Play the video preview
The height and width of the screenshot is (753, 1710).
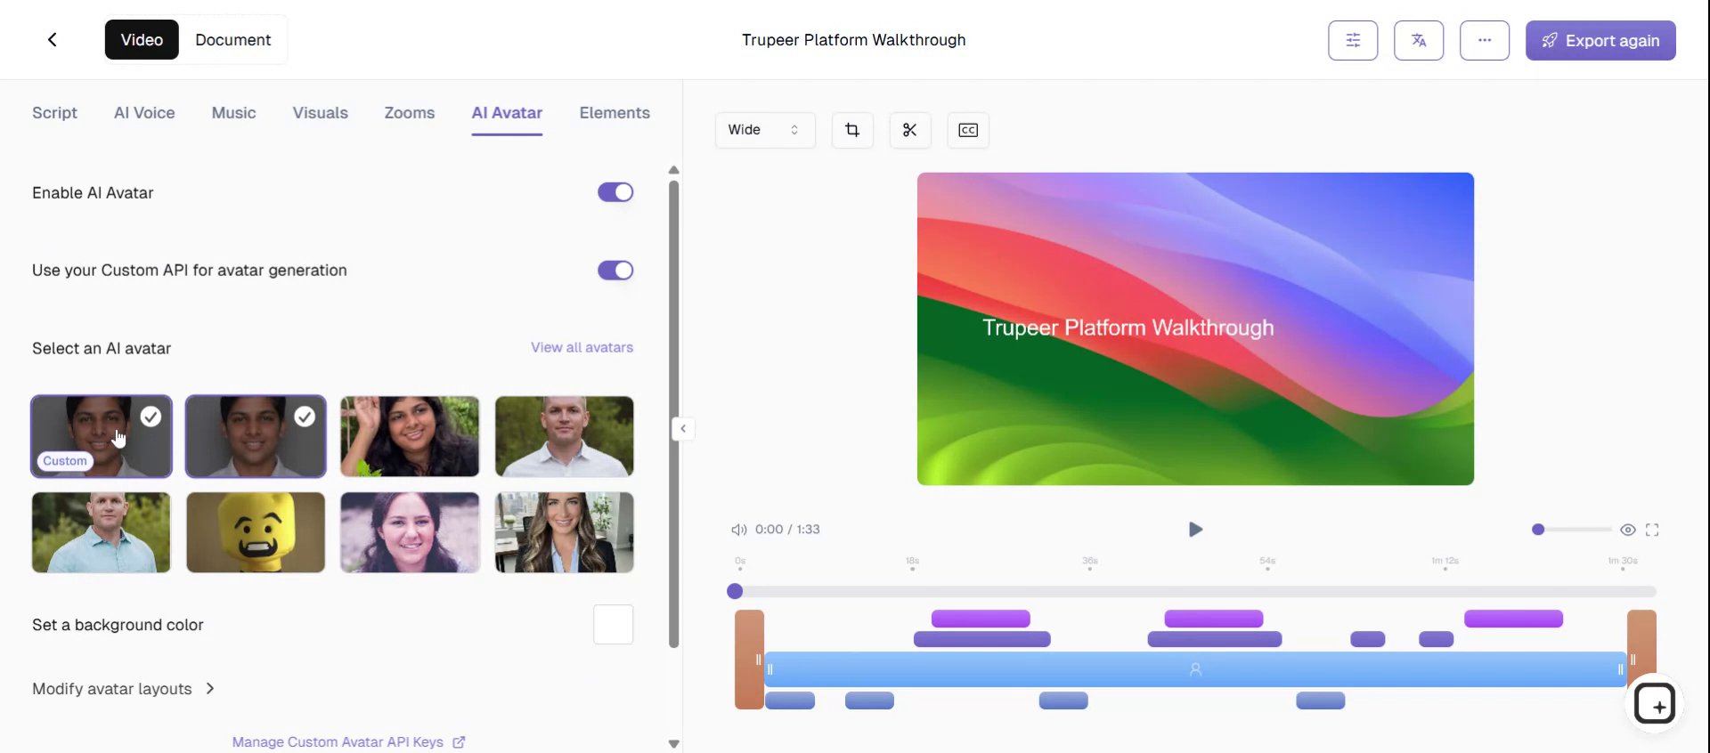coord(1195,530)
